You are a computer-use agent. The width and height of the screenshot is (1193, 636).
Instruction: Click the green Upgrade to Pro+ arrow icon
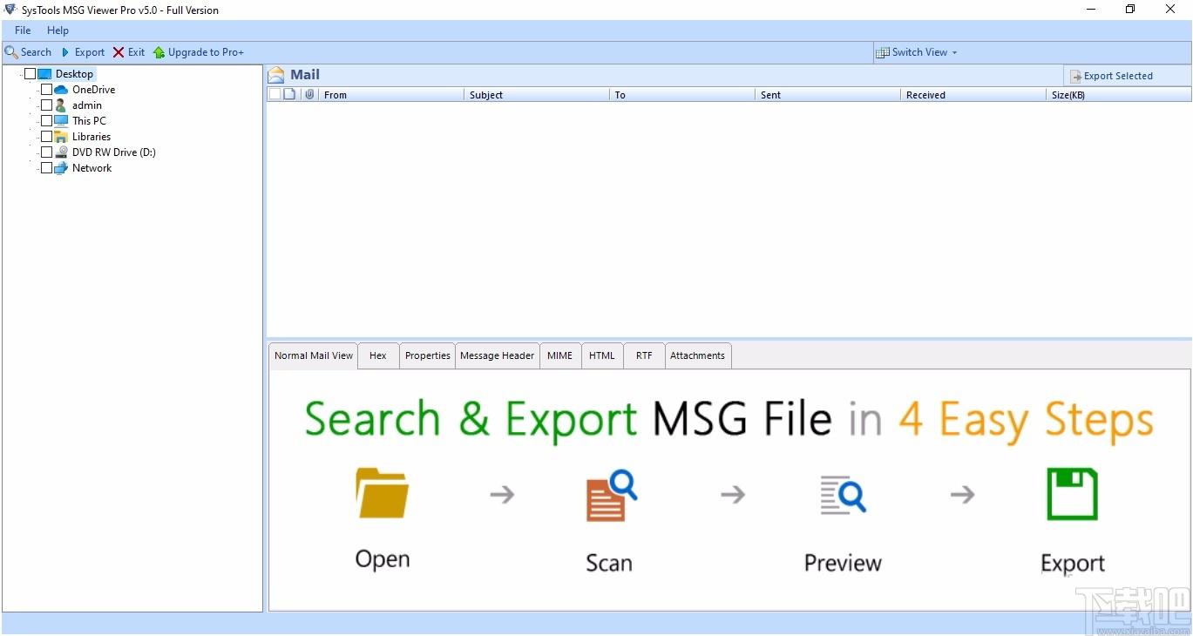(x=159, y=52)
